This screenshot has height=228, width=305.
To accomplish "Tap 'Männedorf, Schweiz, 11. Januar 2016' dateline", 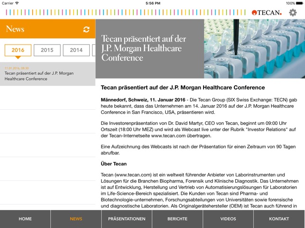I will click(143, 100).
